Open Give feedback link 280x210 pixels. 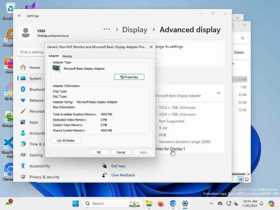(x=123, y=175)
